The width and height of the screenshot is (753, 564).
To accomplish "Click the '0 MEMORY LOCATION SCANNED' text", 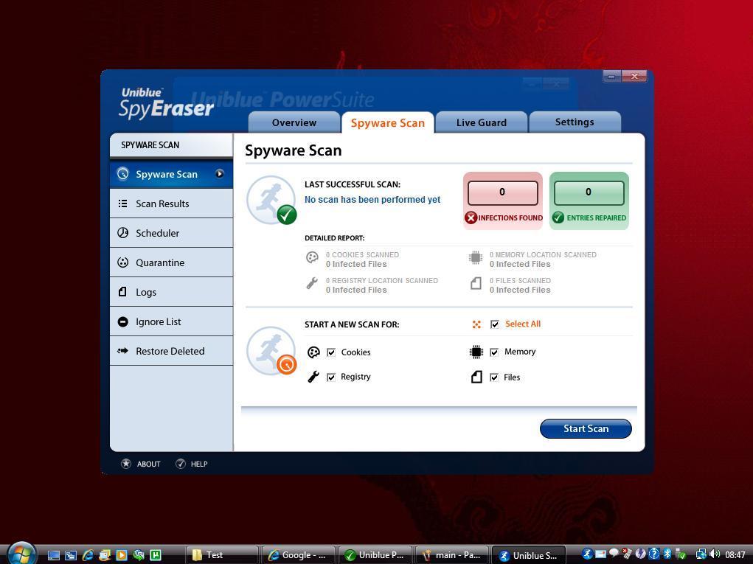I will 543,255.
